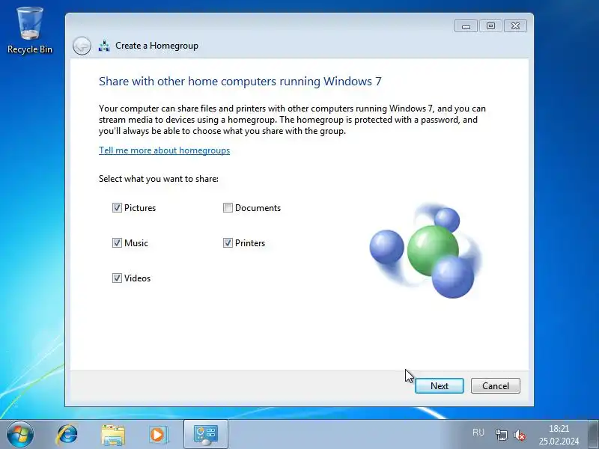Click the muted volume tray icon
Image resolution: width=599 pixels, height=449 pixels.
[x=520, y=435]
